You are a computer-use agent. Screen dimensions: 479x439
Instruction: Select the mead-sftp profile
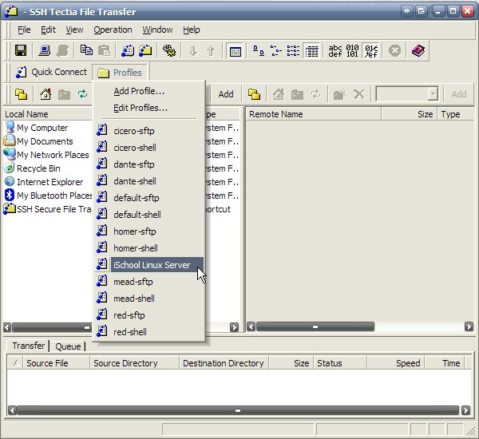point(148,282)
